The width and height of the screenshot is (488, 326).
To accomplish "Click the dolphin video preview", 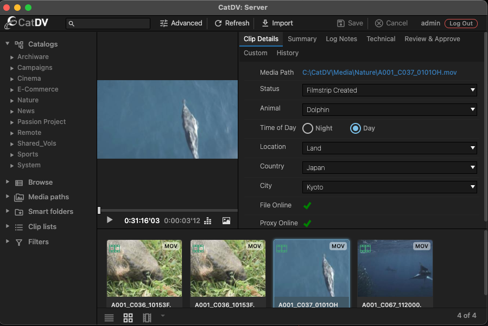I will coord(167,120).
